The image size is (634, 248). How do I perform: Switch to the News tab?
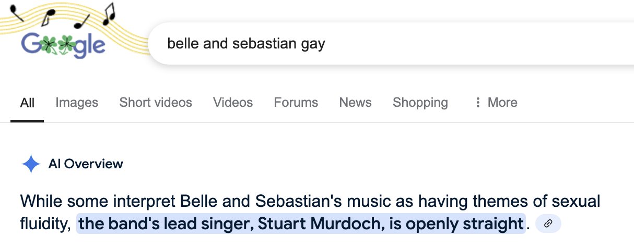click(355, 103)
